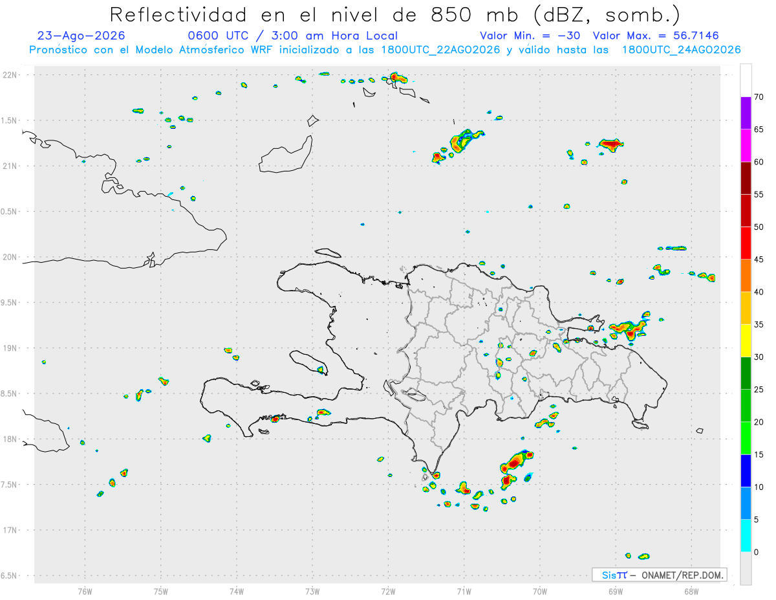Screen dimensions: 776x600
Task: Click the '19N' latitude label
Action: (x=10, y=348)
